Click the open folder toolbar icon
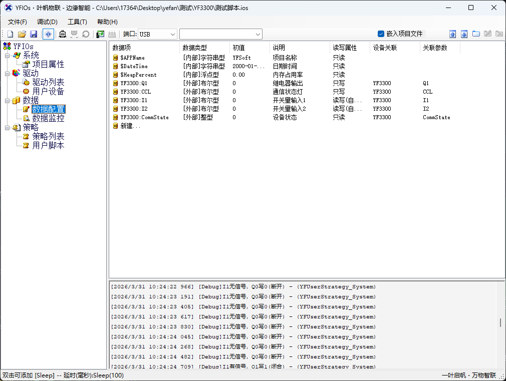The width and height of the screenshot is (506, 381). (x=22, y=34)
